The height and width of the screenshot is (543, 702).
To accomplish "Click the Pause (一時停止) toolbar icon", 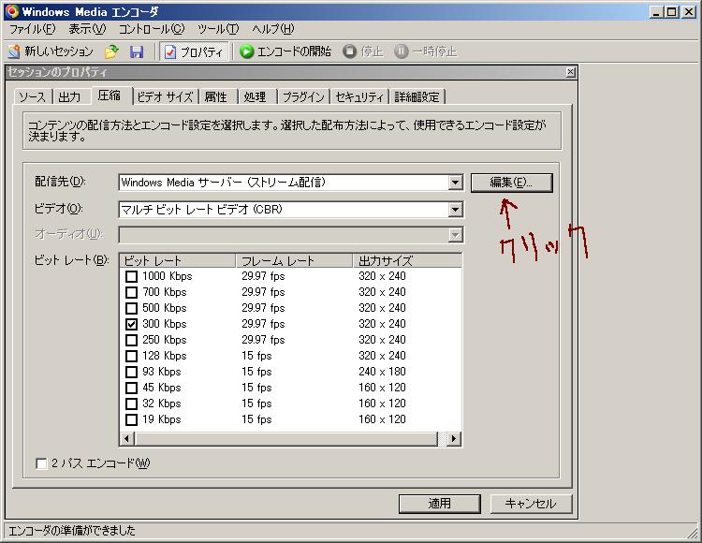I will click(402, 51).
